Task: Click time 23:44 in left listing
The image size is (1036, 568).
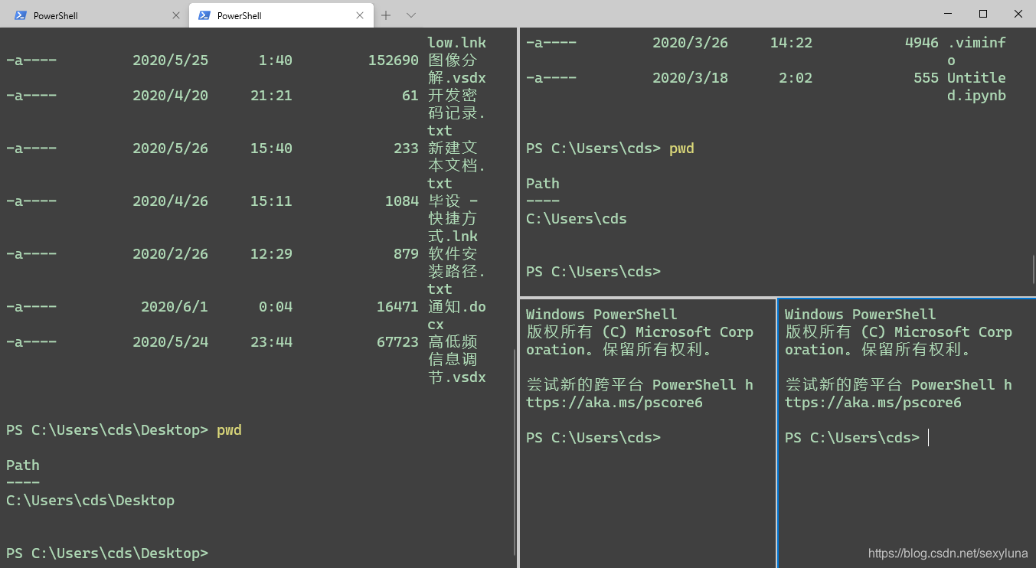Action: click(271, 342)
